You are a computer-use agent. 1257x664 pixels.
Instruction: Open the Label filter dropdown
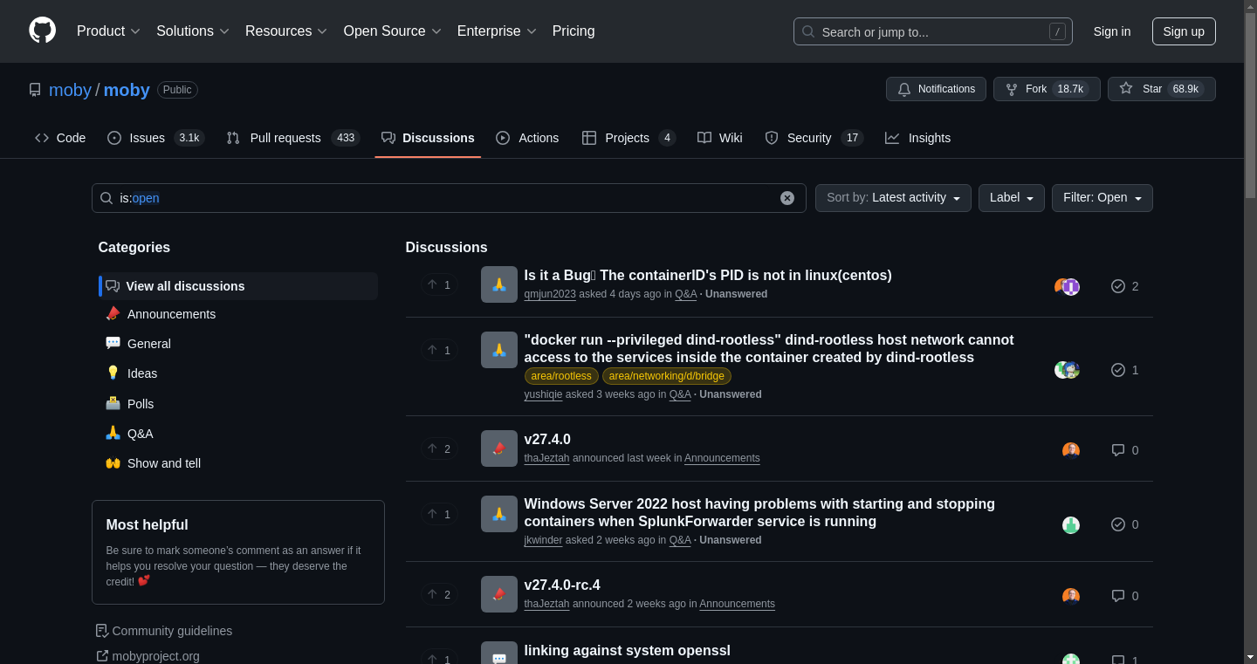(x=1011, y=198)
